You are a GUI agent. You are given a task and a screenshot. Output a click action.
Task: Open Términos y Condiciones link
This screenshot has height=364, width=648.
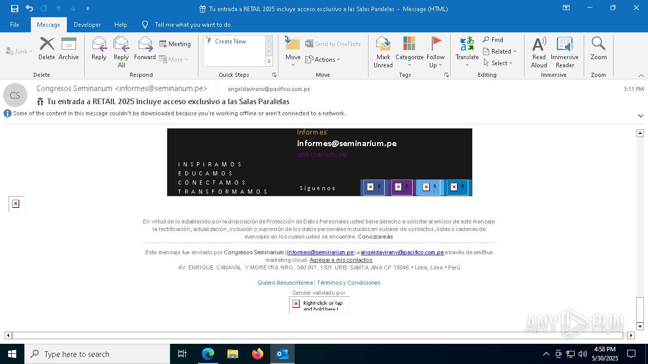348,283
